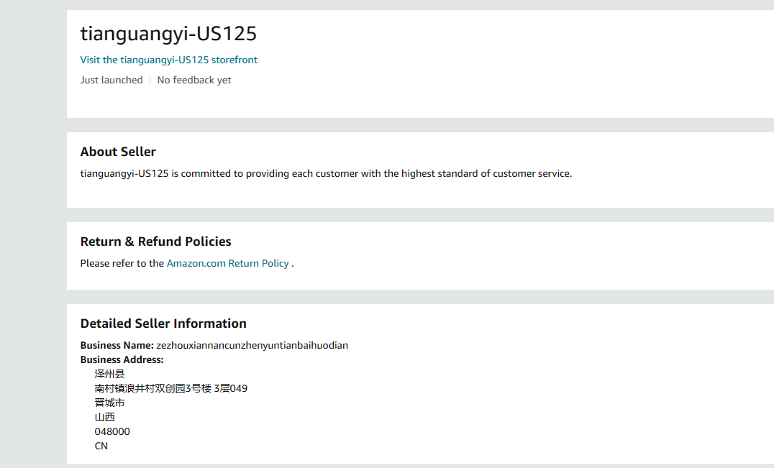Click the 山西 province line
This screenshot has height=468, width=774.
(105, 417)
